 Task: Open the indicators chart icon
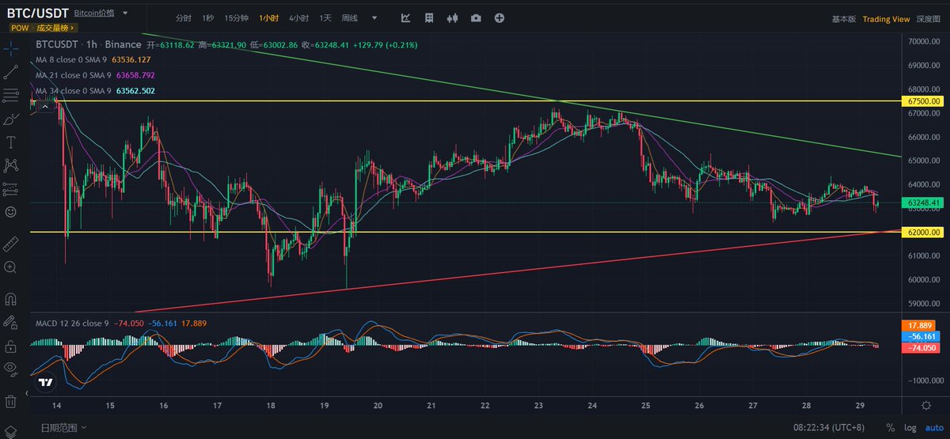405,17
